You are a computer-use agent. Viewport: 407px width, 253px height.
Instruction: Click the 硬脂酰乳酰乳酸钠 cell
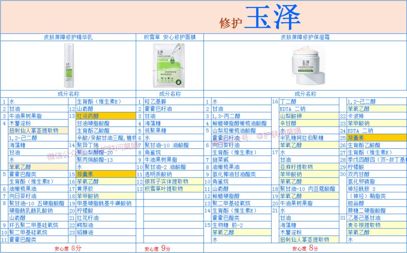pyautogui.click(x=38, y=210)
